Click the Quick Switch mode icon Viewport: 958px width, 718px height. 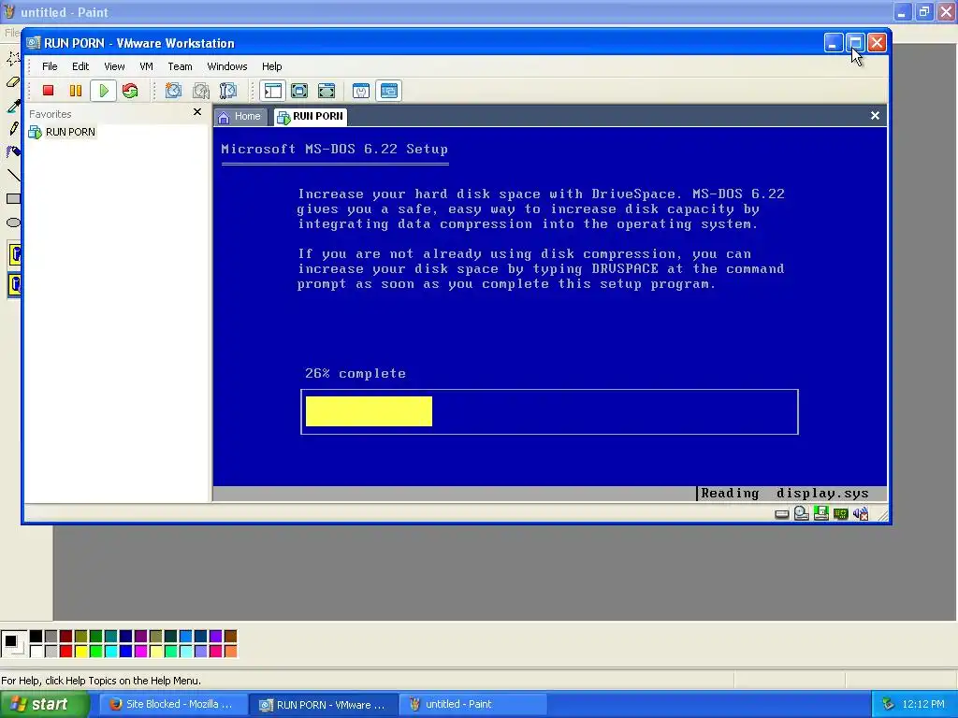(299, 91)
